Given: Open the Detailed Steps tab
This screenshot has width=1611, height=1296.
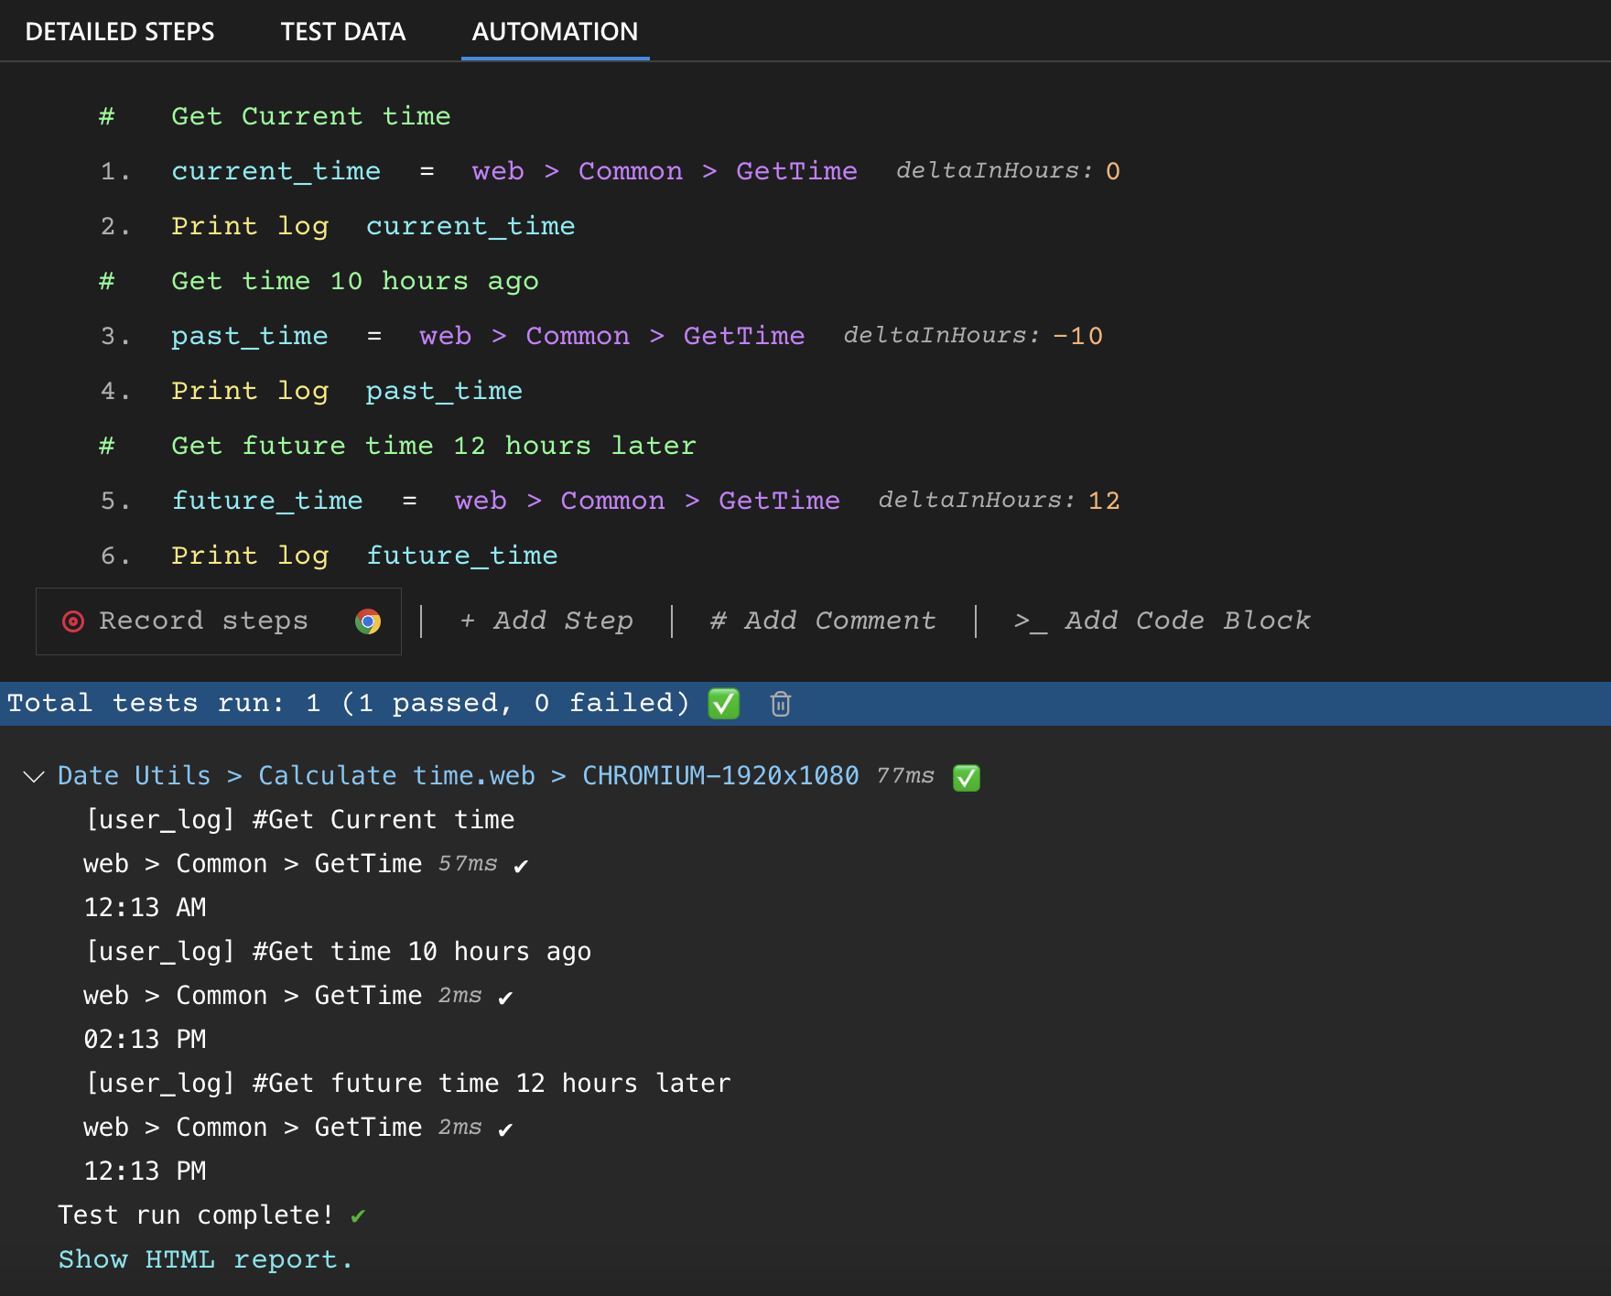Looking at the screenshot, I should pos(120,31).
